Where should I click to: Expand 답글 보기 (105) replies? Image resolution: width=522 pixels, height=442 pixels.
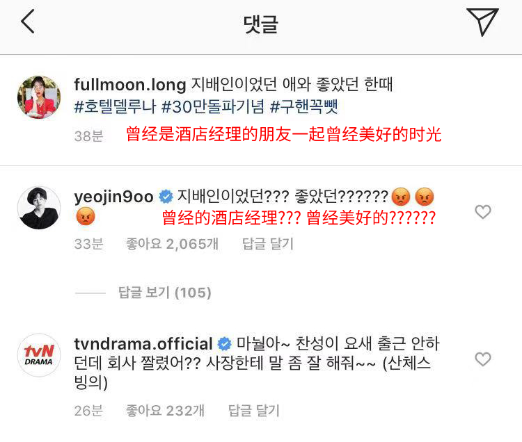click(x=165, y=293)
